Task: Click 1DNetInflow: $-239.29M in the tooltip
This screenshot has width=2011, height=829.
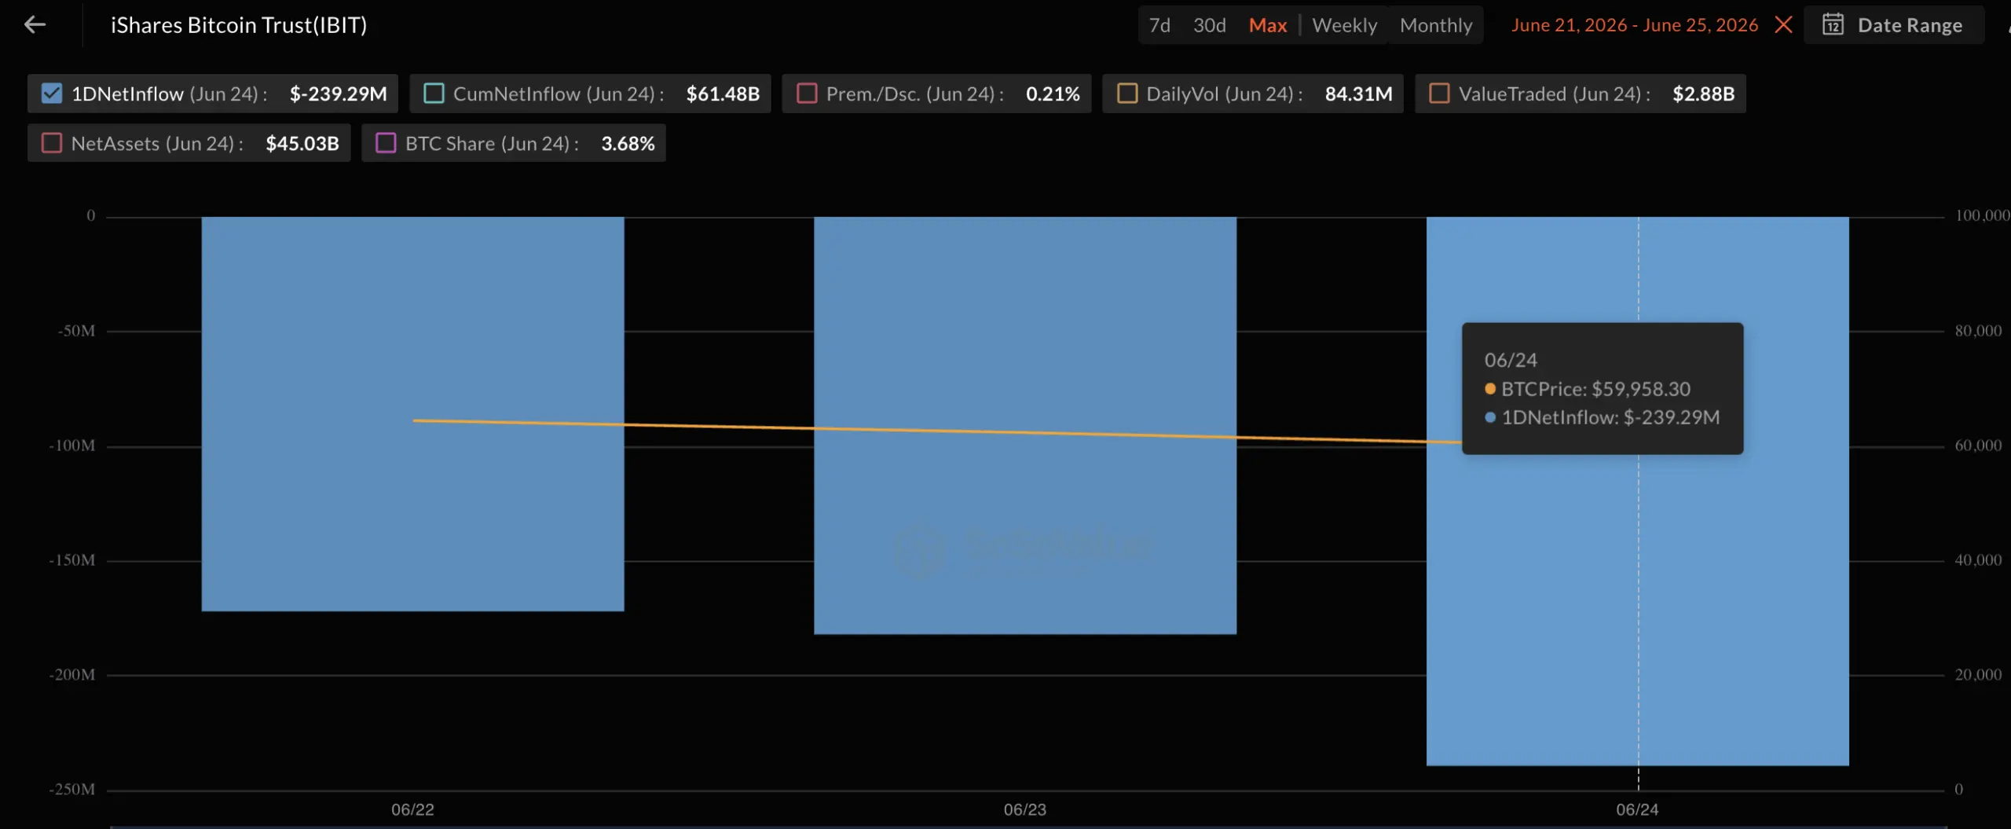Action: point(1603,417)
